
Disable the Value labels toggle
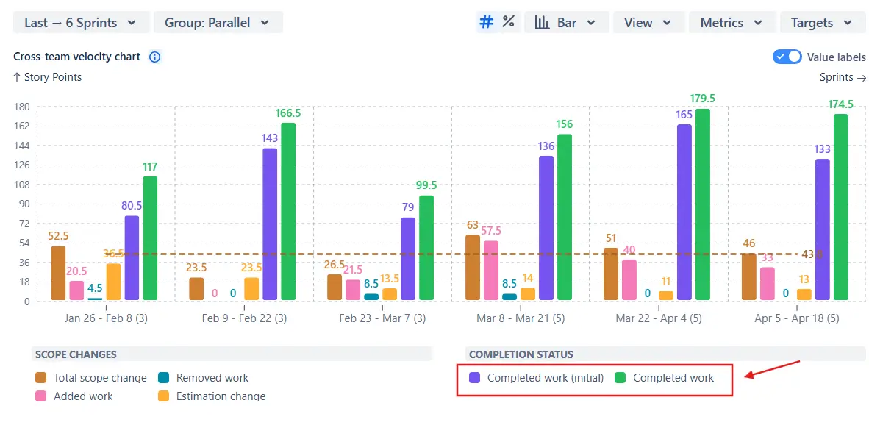(x=786, y=57)
